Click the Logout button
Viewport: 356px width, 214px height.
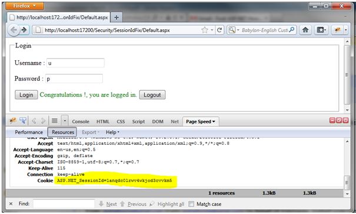[152, 95]
